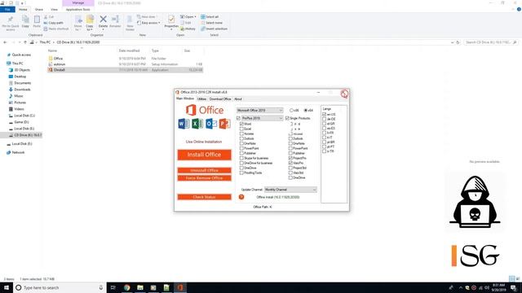The image size is (522, 293).
Task: Click the Check Status button
Action: coord(204,197)
